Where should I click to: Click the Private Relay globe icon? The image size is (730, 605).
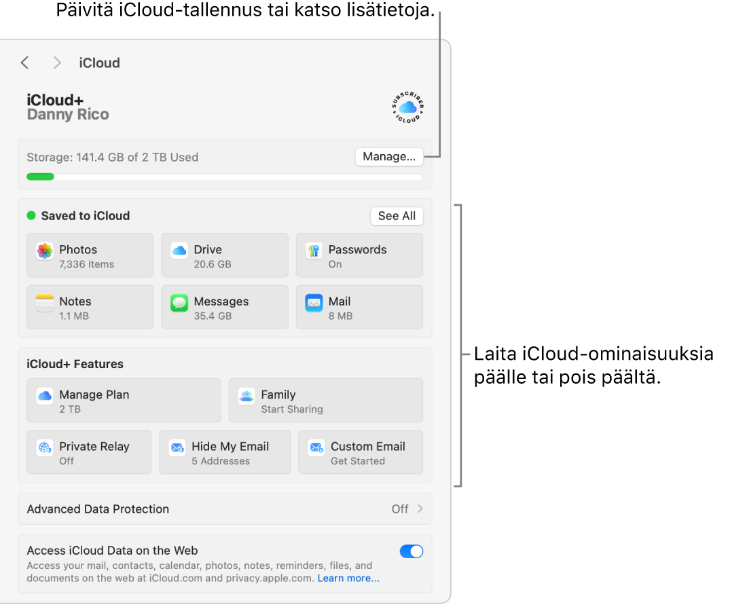click(45, 448)
